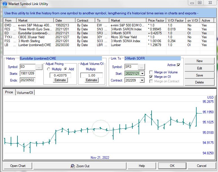Select the Multiply radio button
The width and height of the screenshot is (218, 172).
point(49,69)
